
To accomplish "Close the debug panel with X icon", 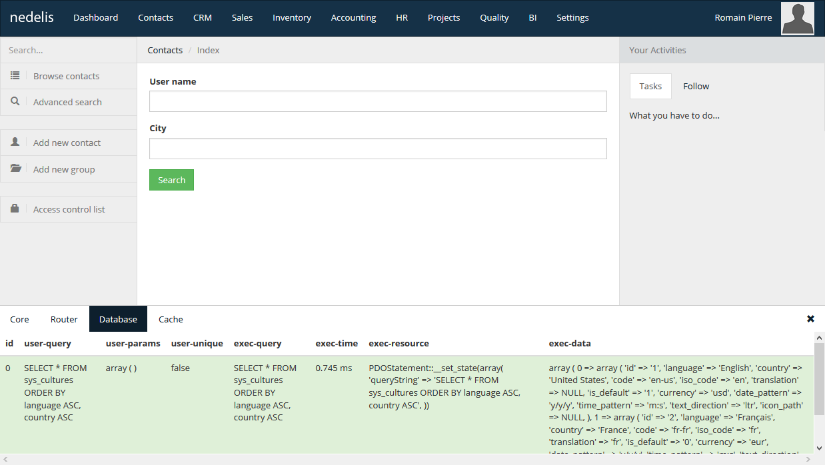I will tap(810, 319).
